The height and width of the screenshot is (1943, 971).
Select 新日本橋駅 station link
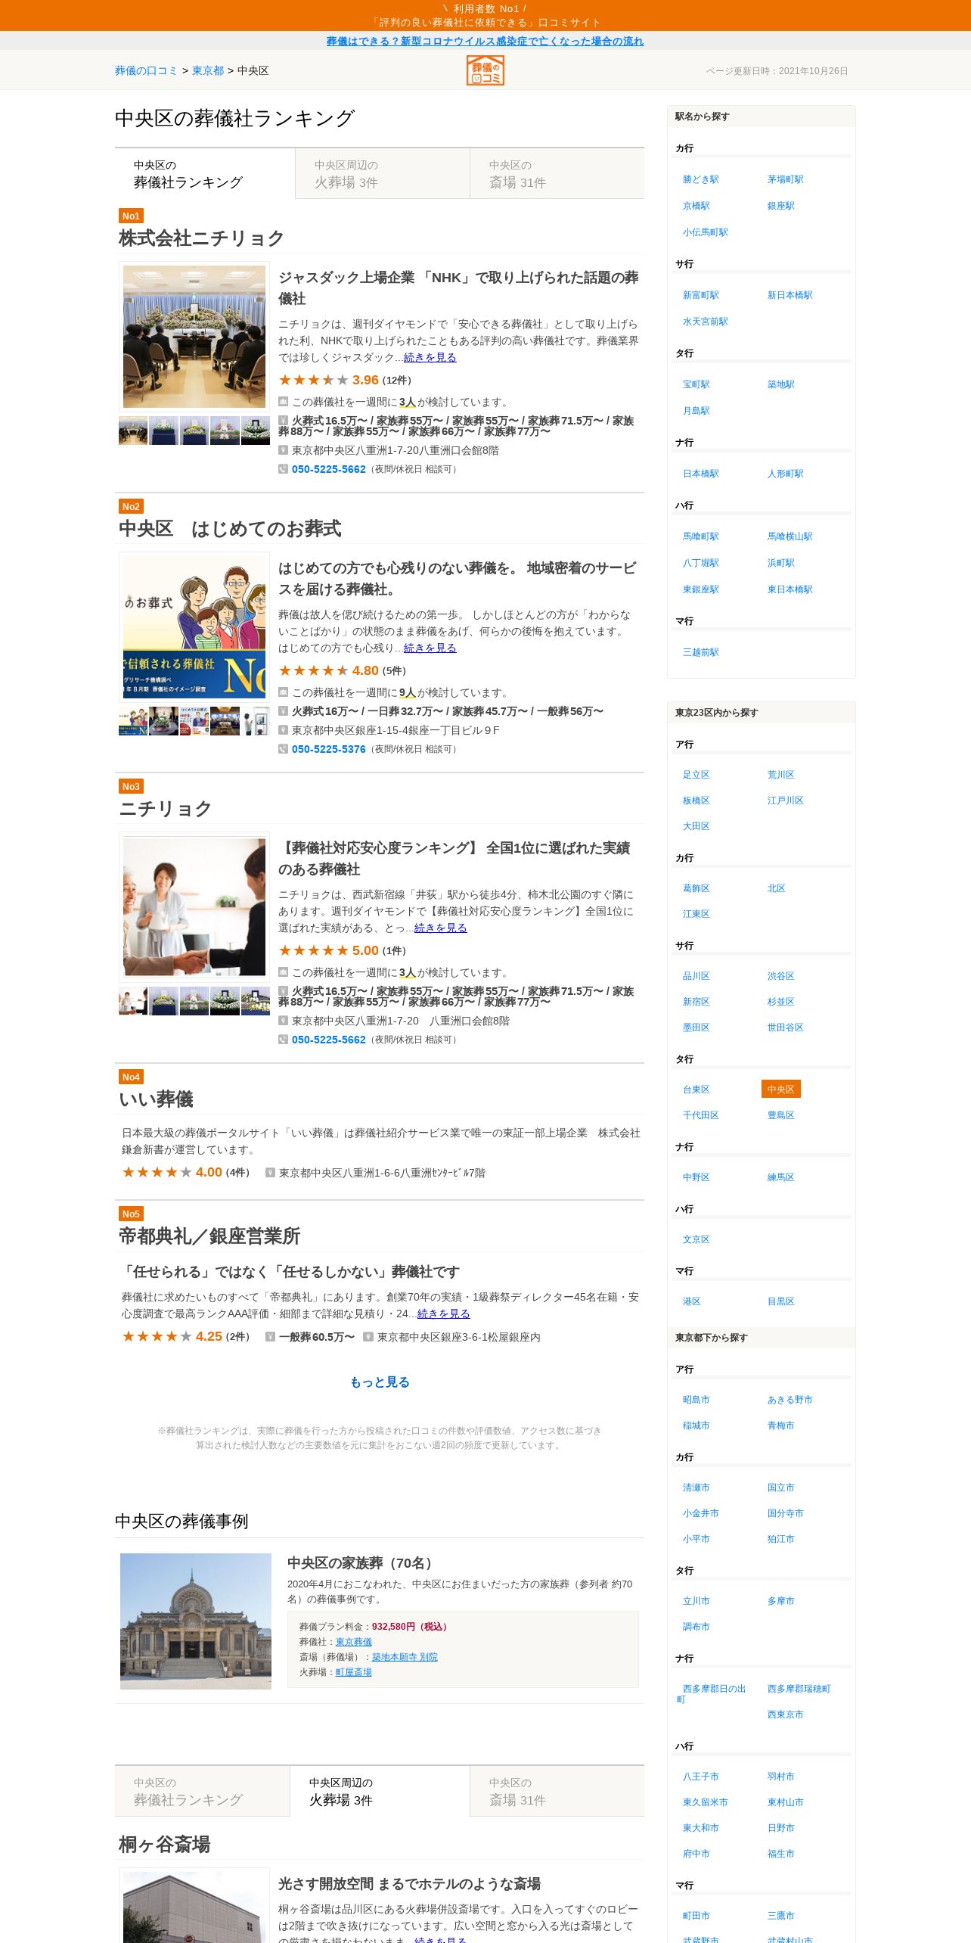[x=790, y=295]
